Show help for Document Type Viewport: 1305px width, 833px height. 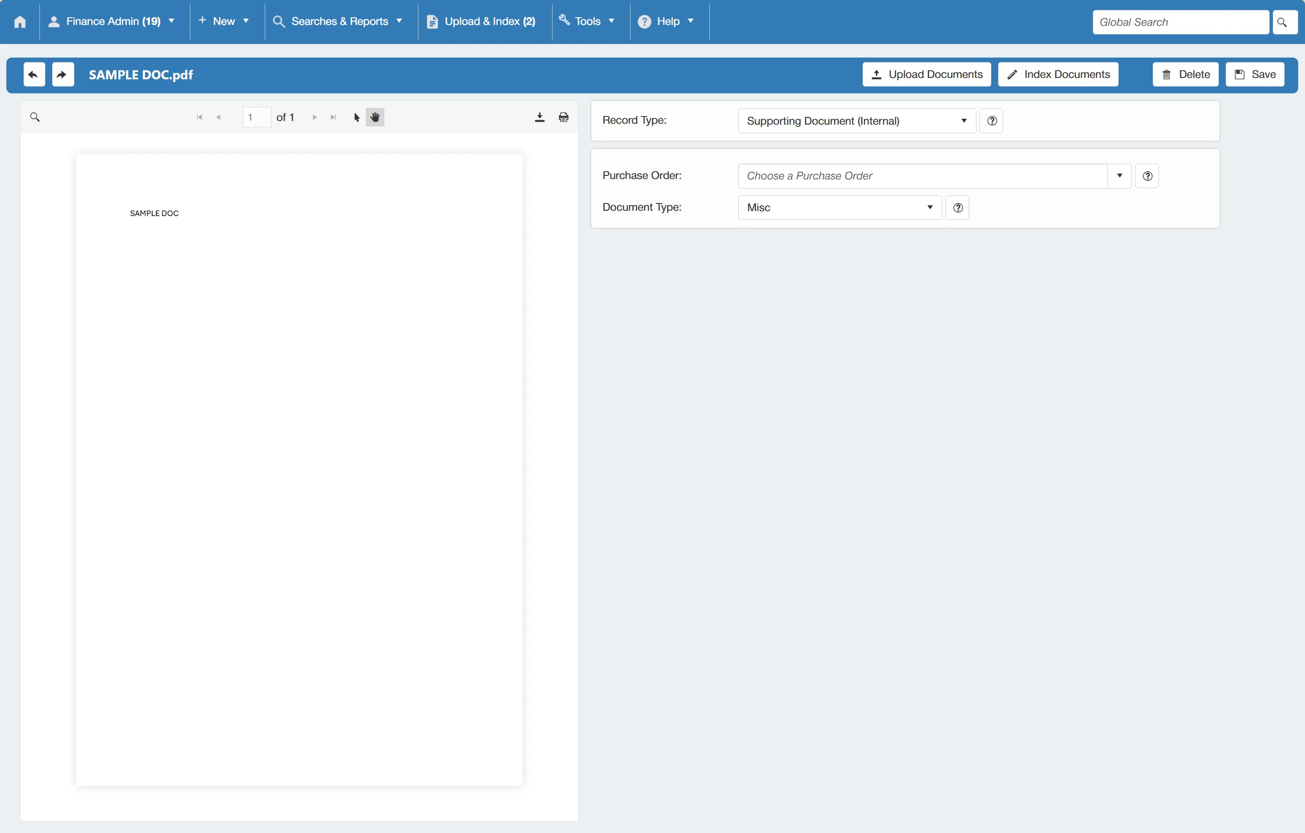(958, 208)
